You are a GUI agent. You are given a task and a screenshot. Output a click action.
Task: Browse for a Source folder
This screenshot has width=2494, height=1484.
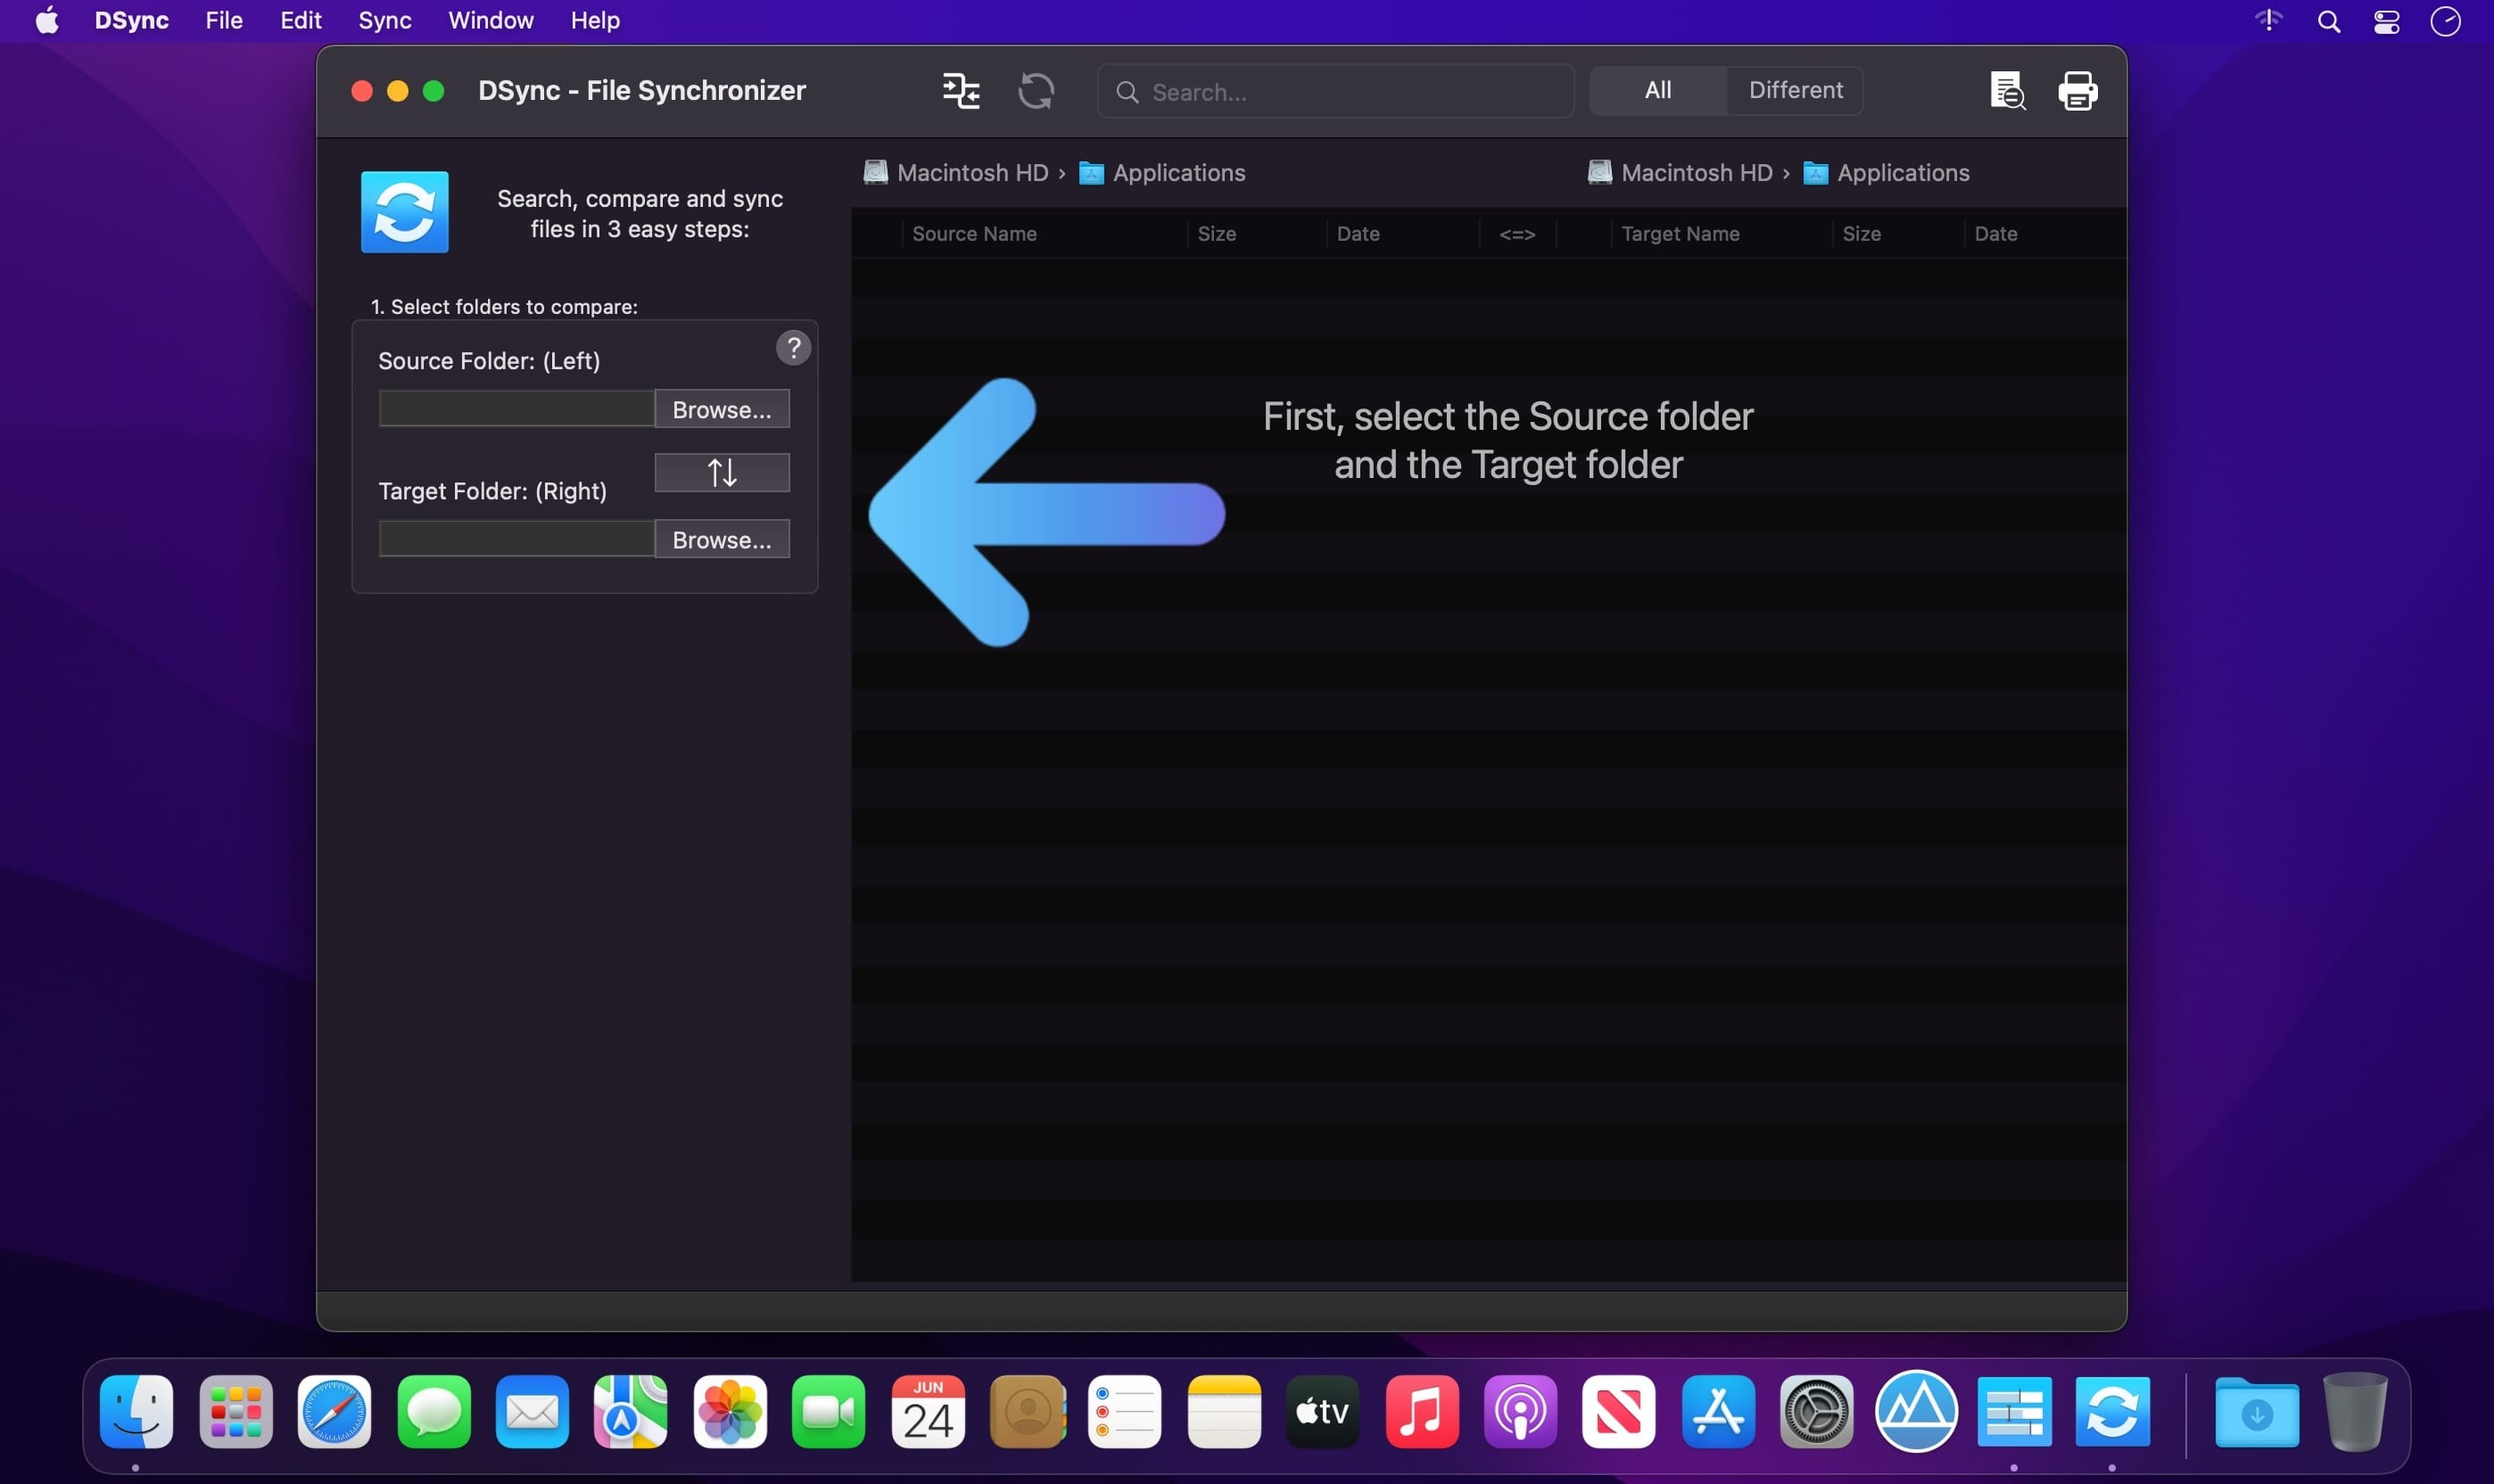tap(722, 408)
